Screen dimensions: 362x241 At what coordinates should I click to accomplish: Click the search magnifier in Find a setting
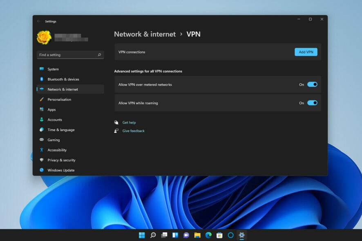point(100,55)
